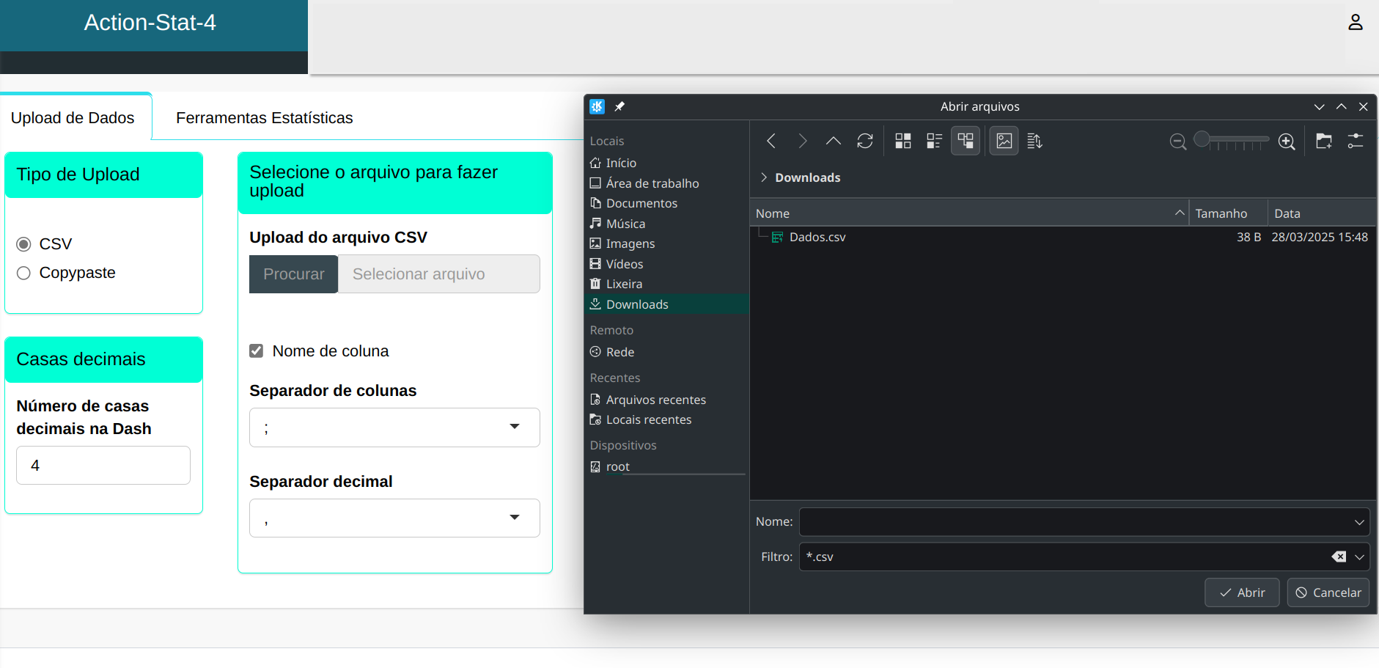Select the CSV radio button

coord(24,244)
